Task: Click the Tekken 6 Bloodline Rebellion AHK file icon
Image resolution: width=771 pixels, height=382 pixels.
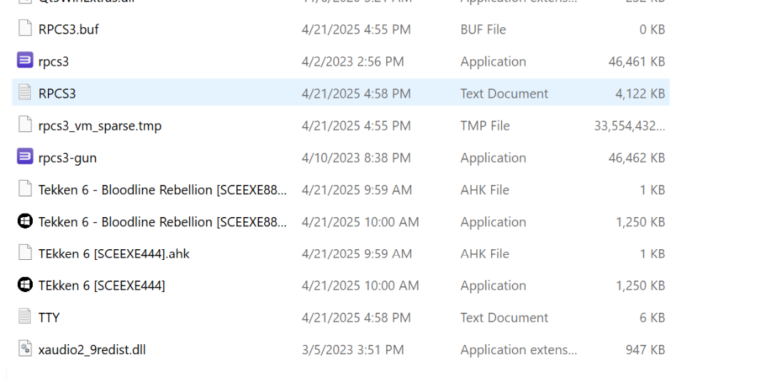Action: pyautogui.click(x=25, y=189)
